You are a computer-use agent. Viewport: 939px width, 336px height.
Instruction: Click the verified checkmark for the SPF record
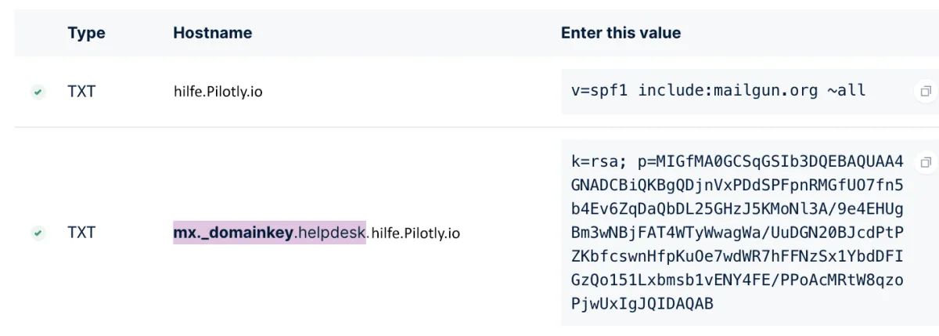(x=38, y=92)
